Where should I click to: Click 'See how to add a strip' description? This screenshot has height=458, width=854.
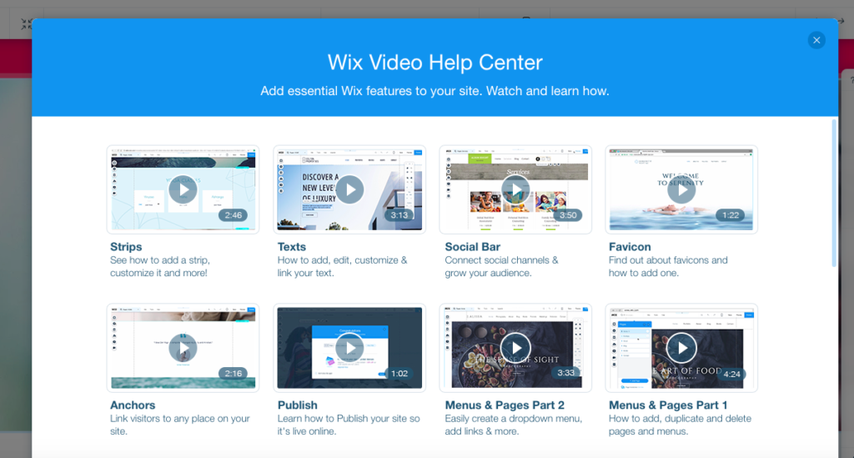coord(159,266)
